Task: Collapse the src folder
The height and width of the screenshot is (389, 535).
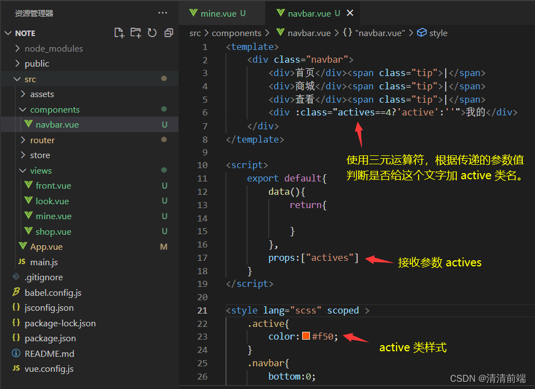Action: point(89,79)
